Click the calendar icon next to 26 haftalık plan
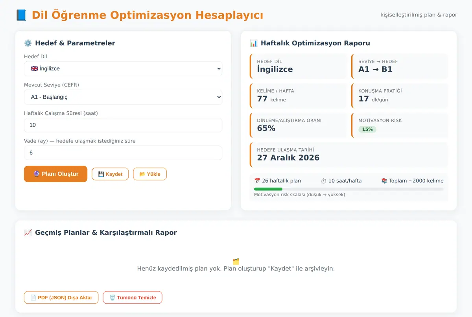 (257, 181)
